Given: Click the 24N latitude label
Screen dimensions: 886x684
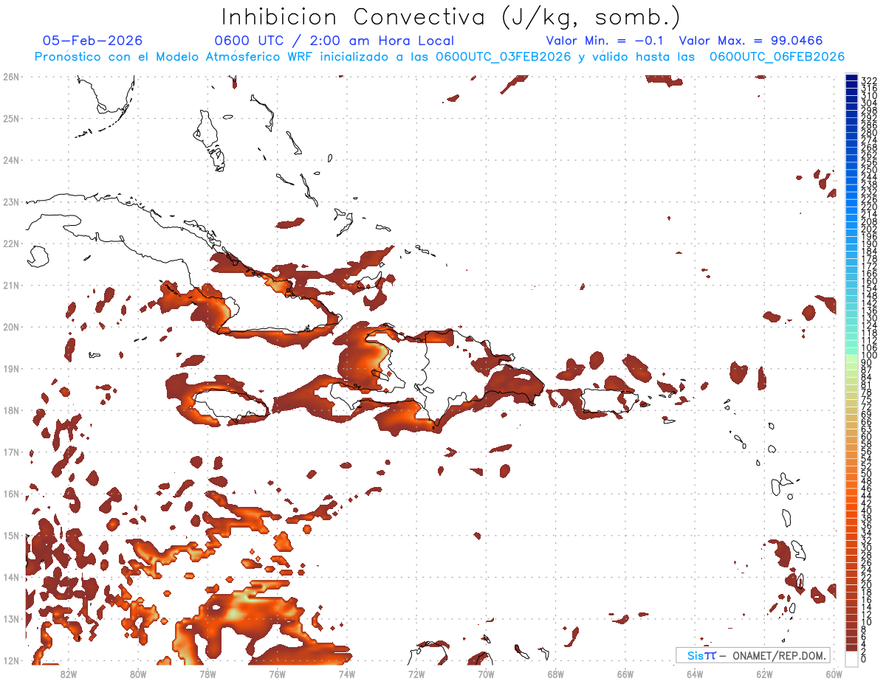Looking at the screenshot, I should pos(11,160).
